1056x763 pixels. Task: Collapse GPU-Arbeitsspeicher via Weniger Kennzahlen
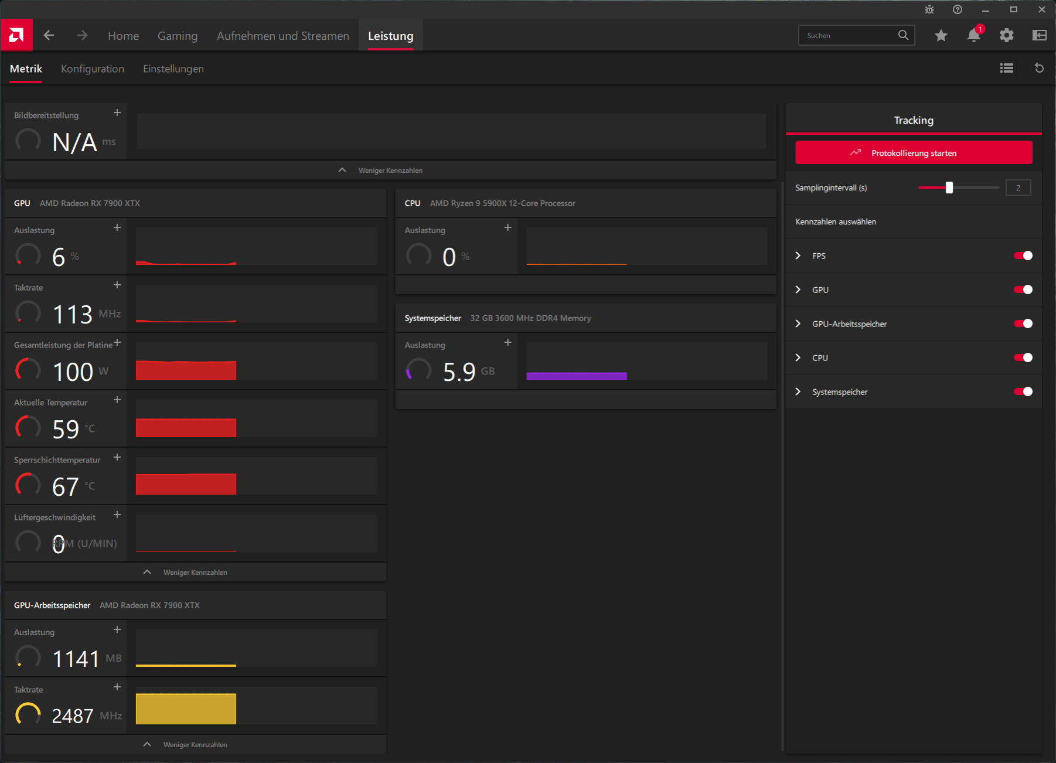[x=195, y=745]
